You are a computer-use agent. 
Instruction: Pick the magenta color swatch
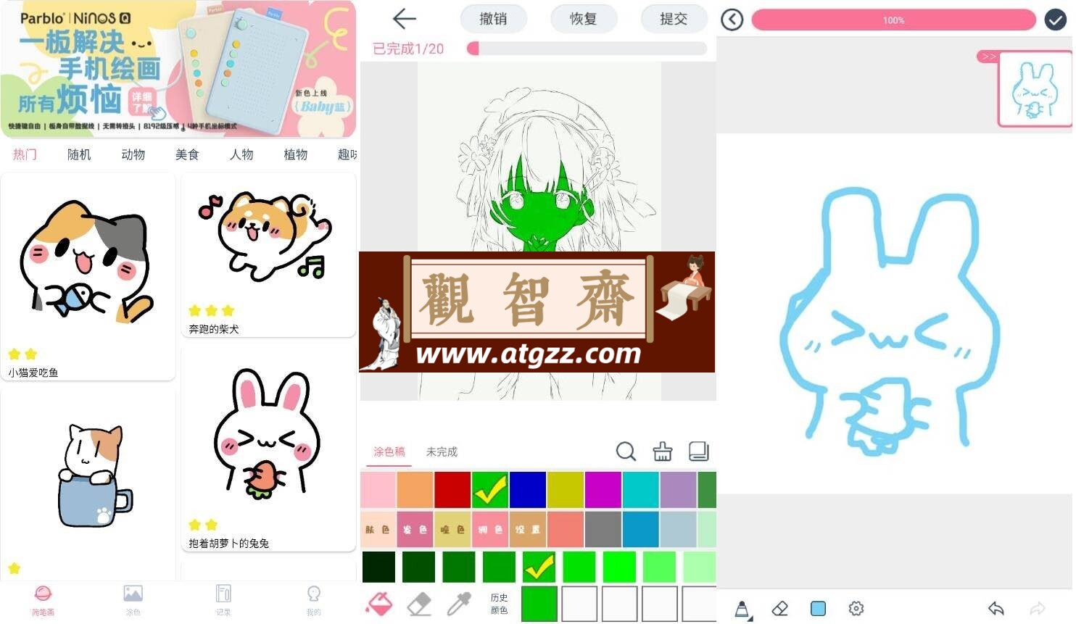tap(603, 490)
